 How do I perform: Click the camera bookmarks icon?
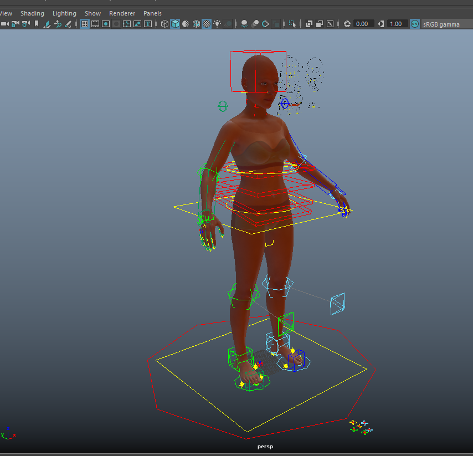(37, 24)
